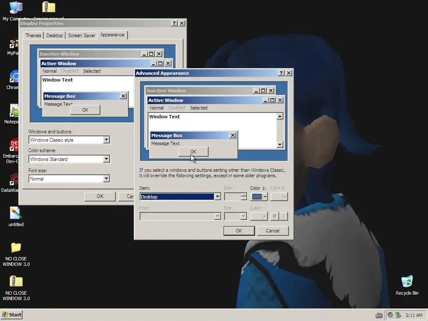This screenshot has height=321, width=428.
Task: Expand the Font size Normal dropdown
Action: tap(107, 178)
